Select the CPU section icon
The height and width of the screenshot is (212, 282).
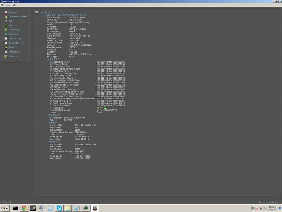tap(6, 21)
